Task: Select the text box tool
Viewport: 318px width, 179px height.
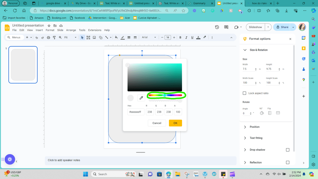Action: tap(89, 37)
